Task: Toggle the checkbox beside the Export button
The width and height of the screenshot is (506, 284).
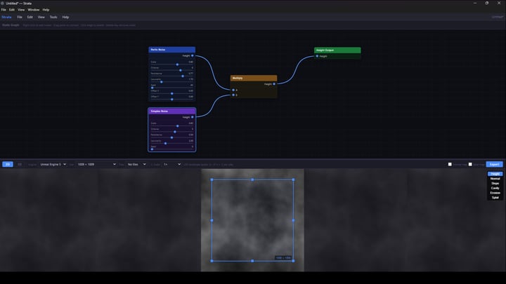Action: [x=470, y=164]
